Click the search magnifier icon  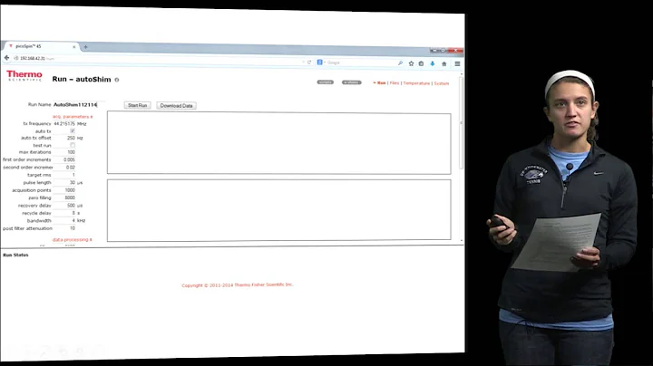pos(400,63)
